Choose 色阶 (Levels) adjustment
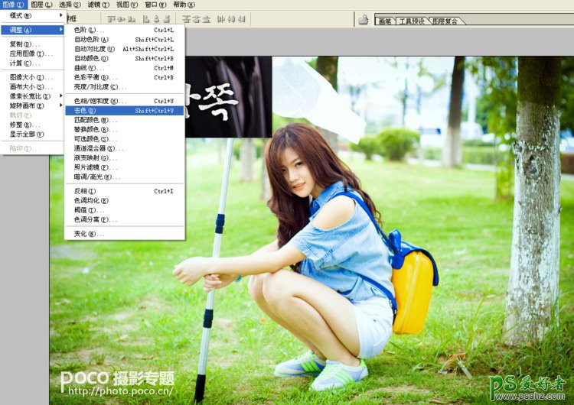This screenshot has width=574, height=405. (x=86, y=30)
